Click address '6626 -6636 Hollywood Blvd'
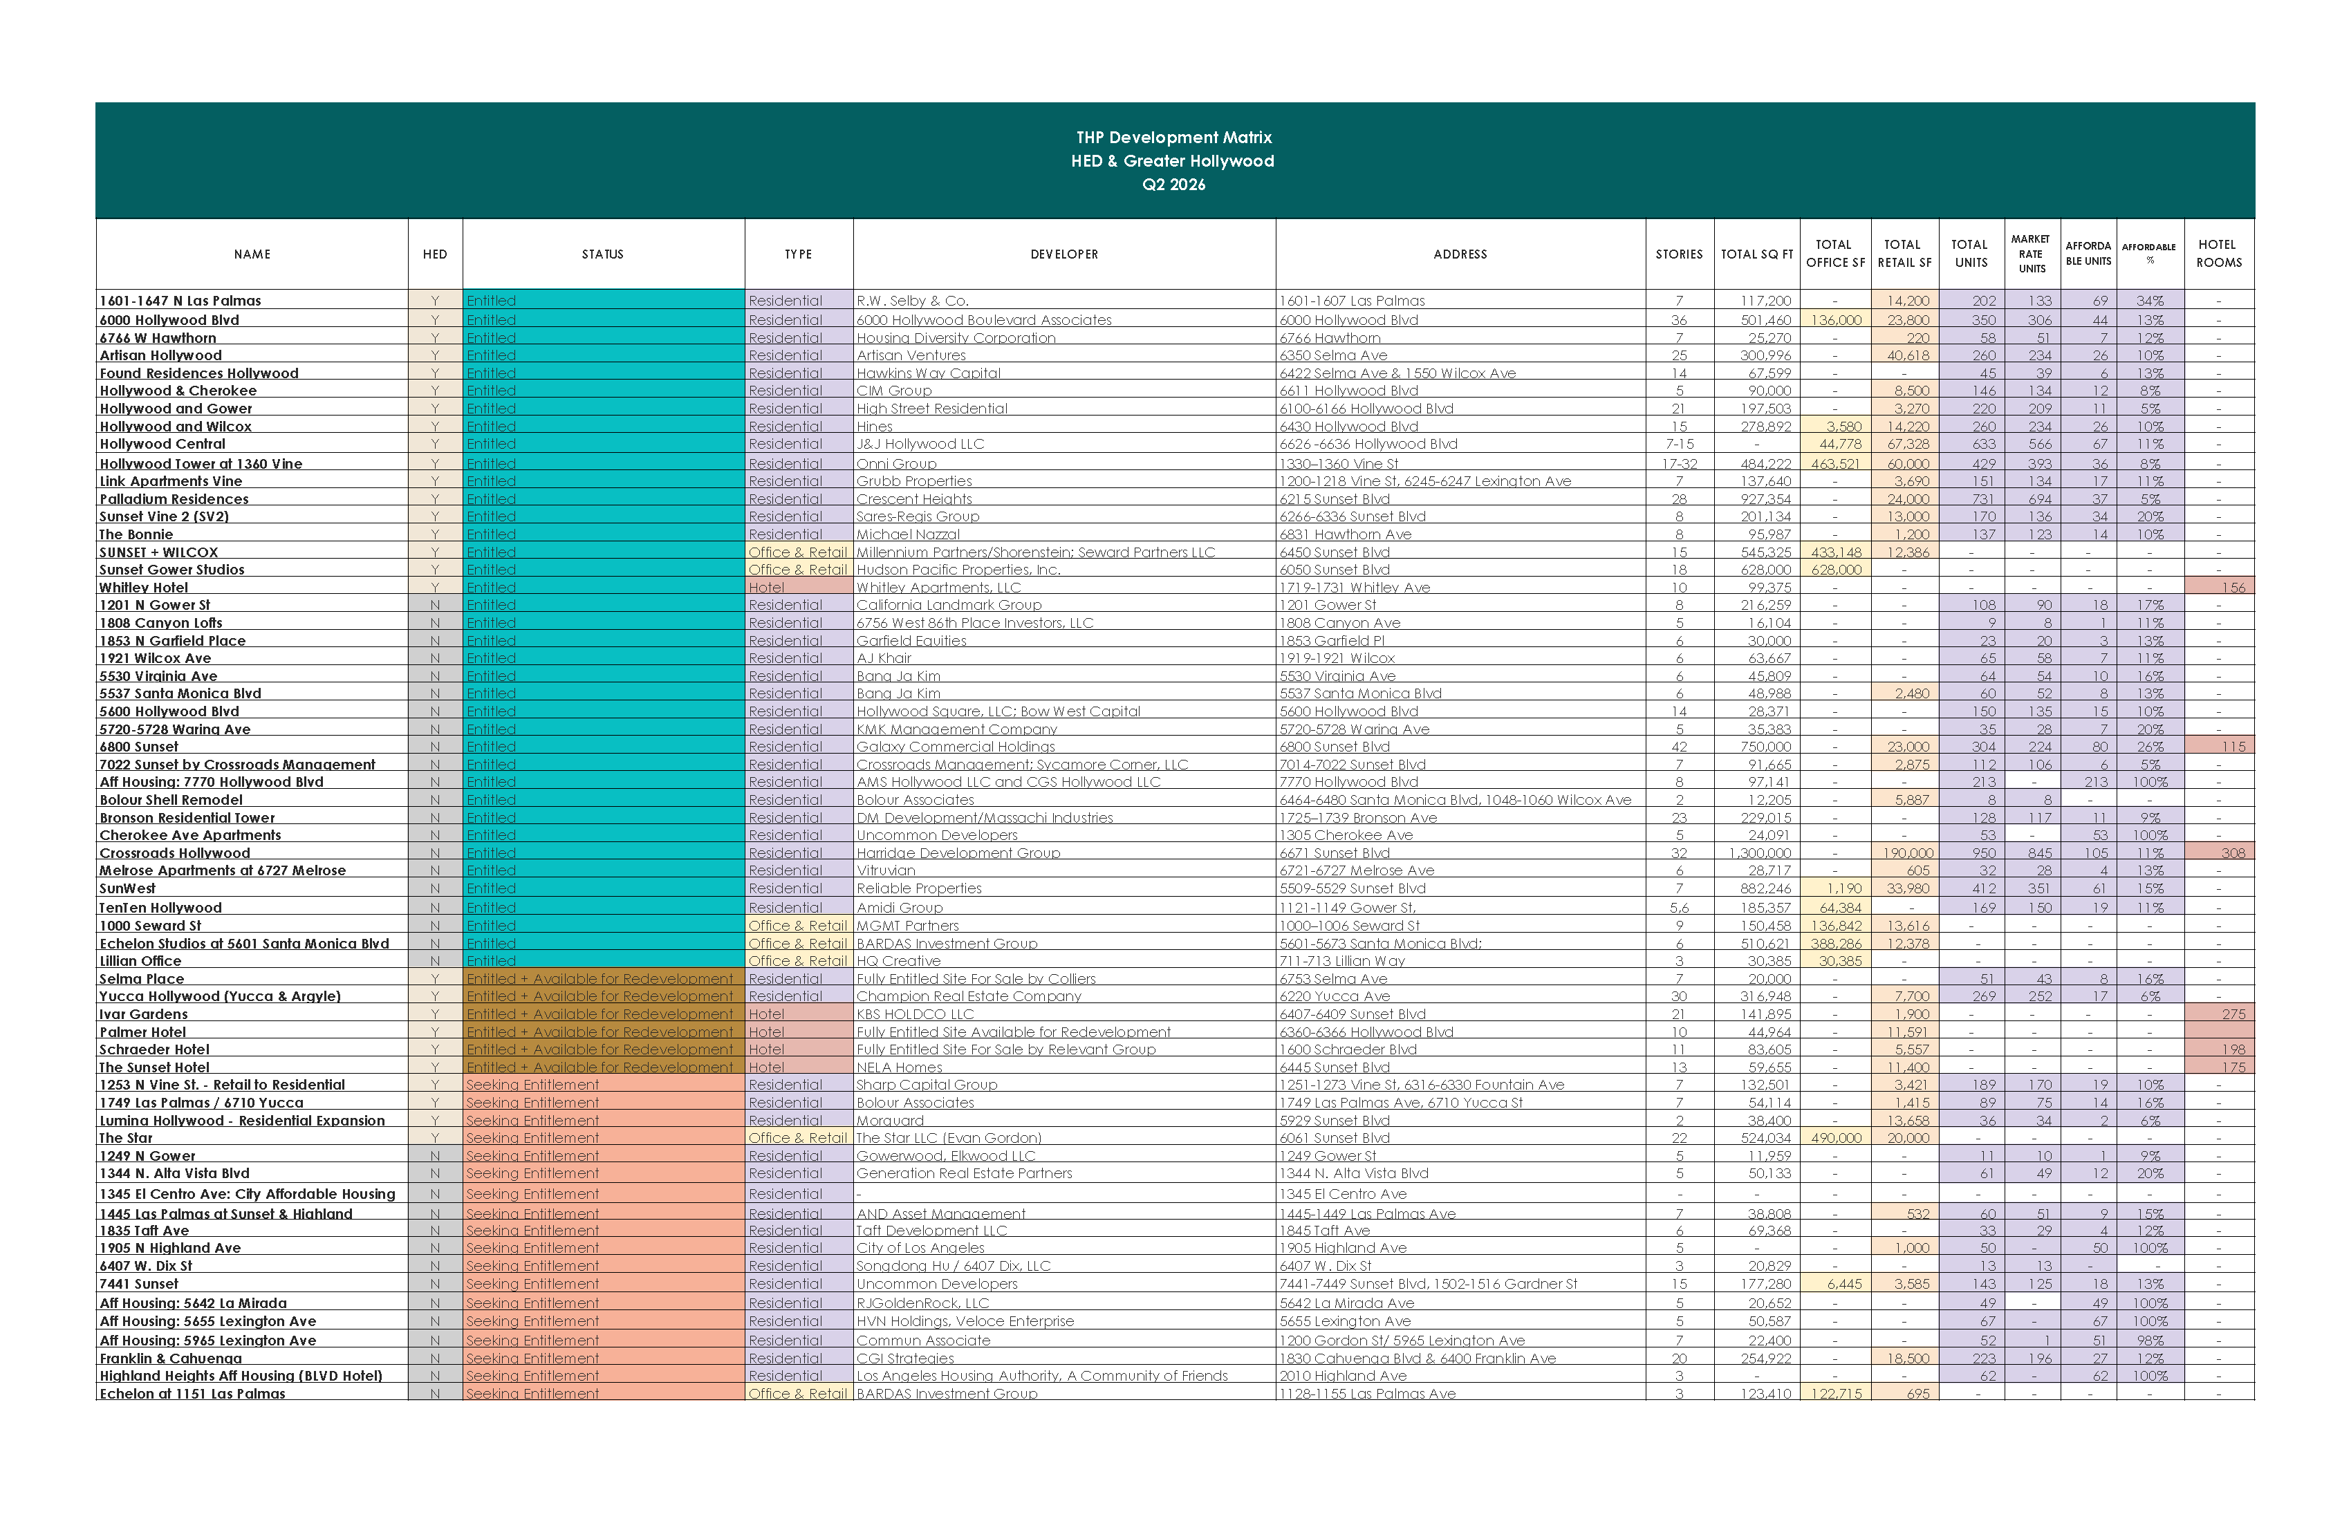 [1368, 443]
